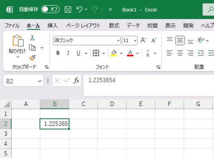Center text horizontally

click(x=180, y=53)
